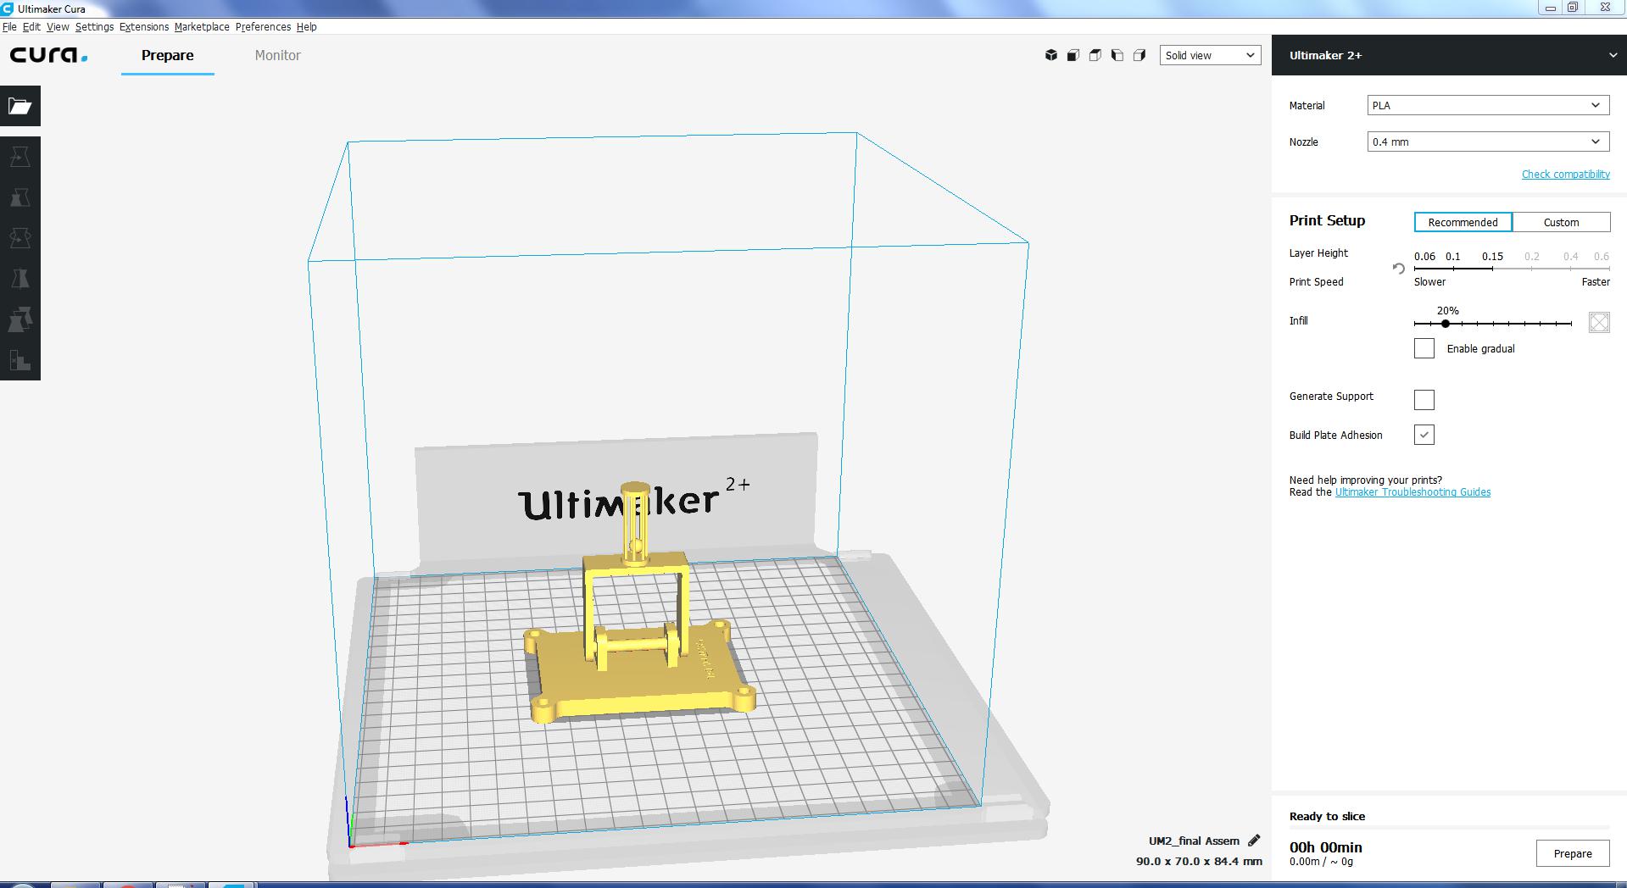Click the Prepare button to slice
This screenshot has height=888, width=1627.
1573,853
